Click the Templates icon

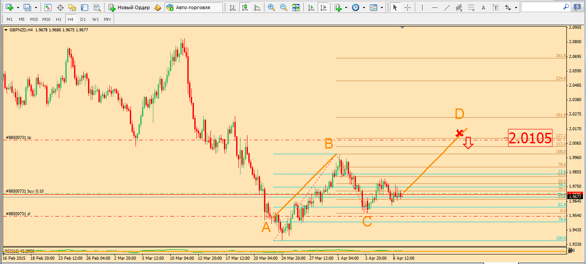point(373,7)
